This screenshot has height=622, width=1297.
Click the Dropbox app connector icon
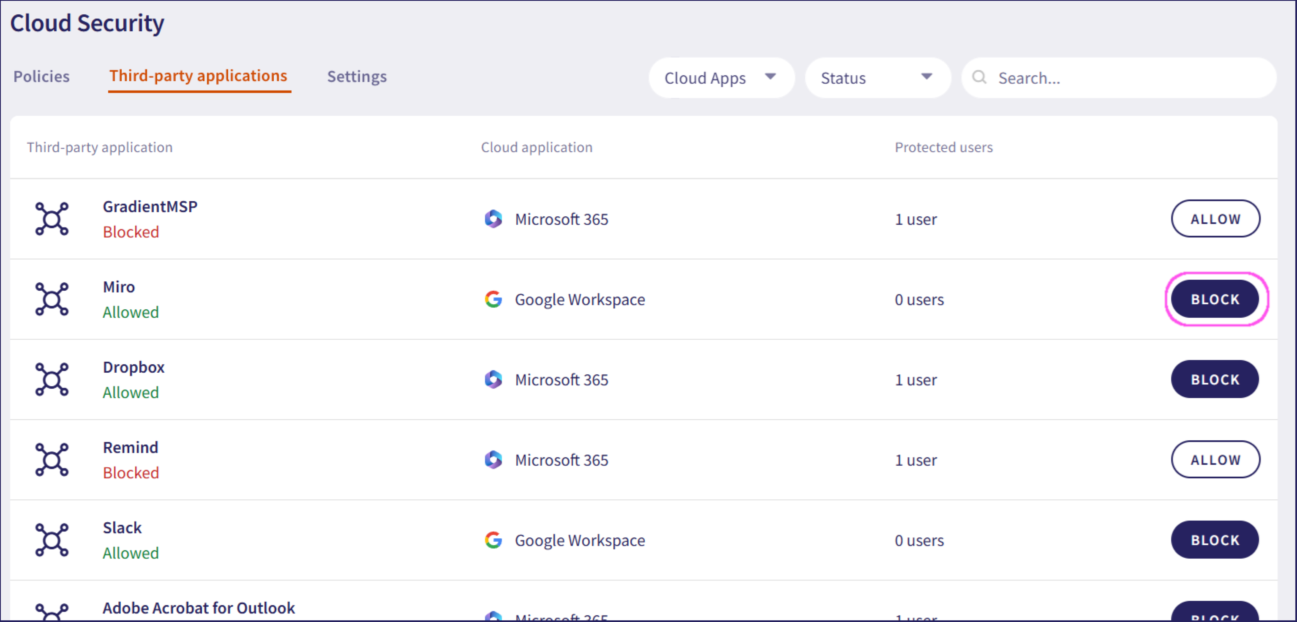[52, 379]
